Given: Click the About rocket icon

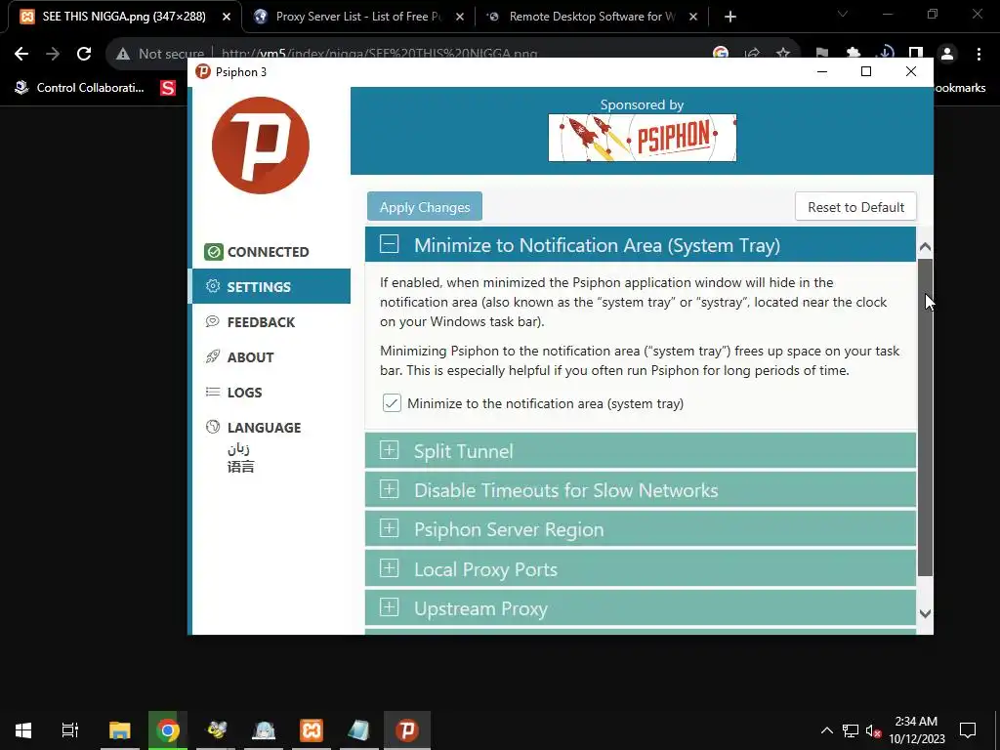Looking at the screenshot, I should 213,356.
